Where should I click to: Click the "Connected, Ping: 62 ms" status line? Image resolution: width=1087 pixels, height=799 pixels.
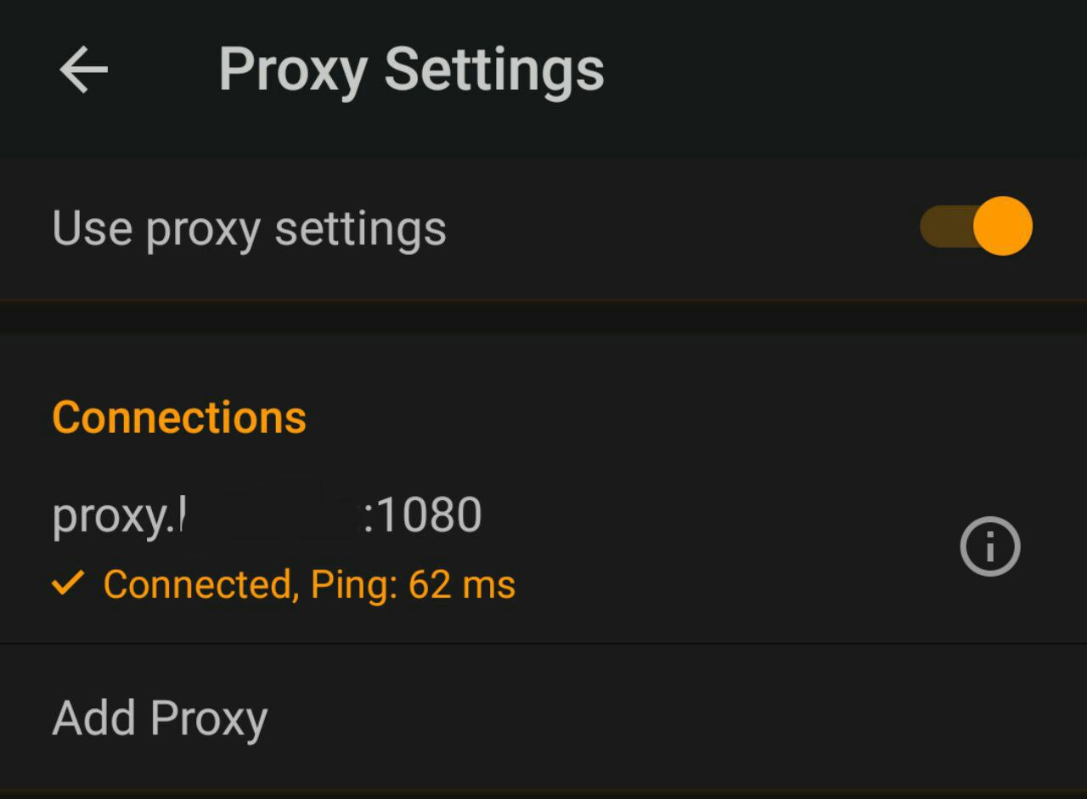pyautogui.click(x=309, y=585)
